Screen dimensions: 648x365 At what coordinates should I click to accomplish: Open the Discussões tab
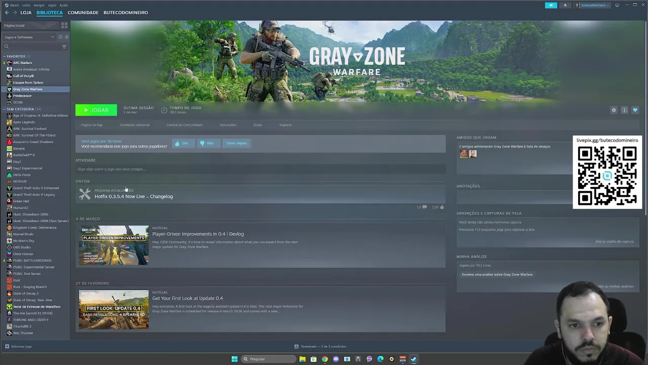point(228,125)
